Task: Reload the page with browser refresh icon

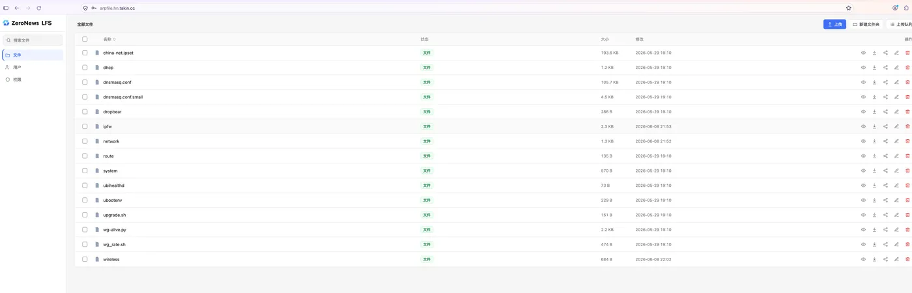Action: (x=39, y=8)
